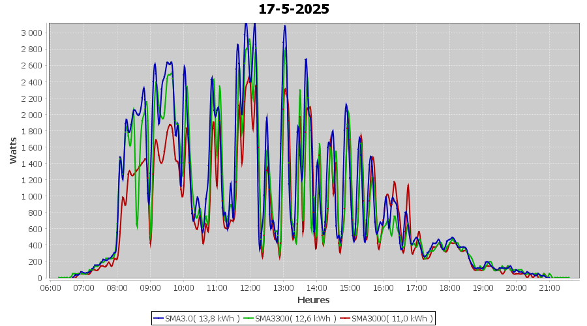This screenshot has width=587, height=326.
Task: Click the 0 y-axis tick label
Action: 40,278
